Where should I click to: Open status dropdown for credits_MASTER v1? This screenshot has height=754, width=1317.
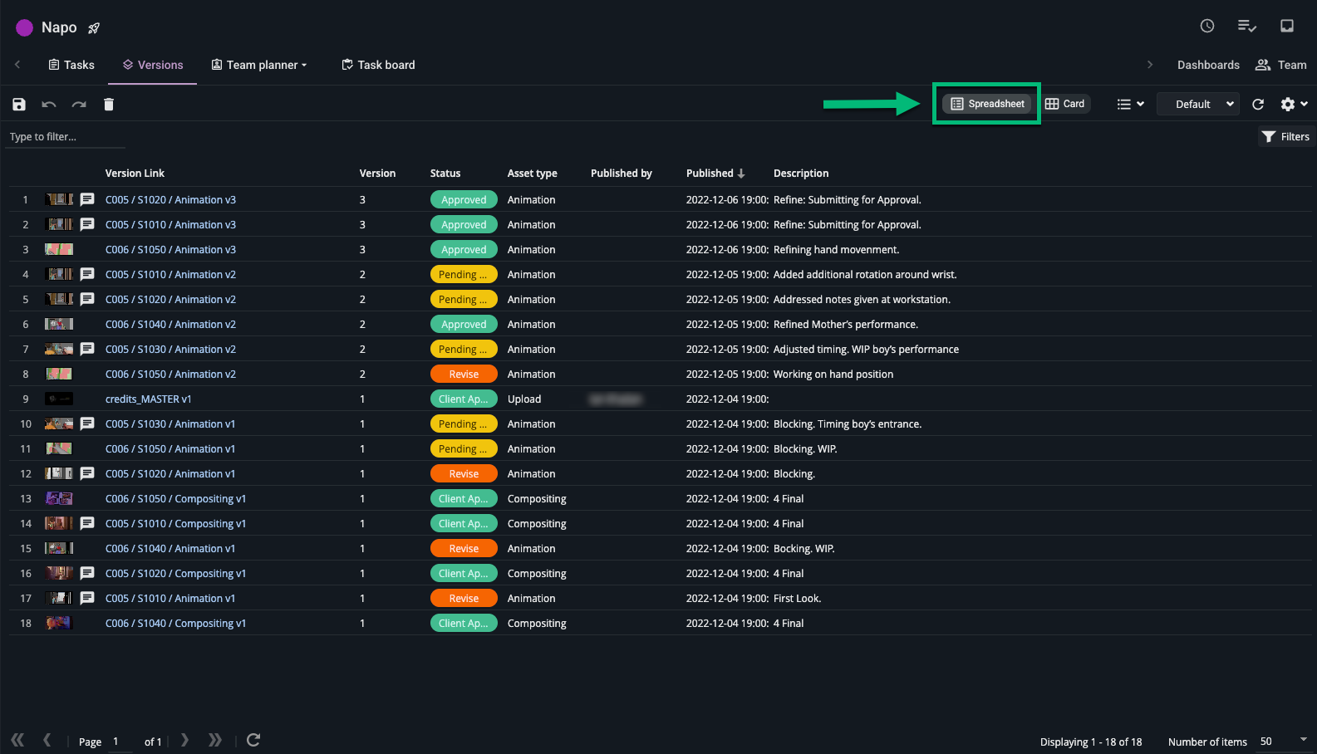coord(464,399)
